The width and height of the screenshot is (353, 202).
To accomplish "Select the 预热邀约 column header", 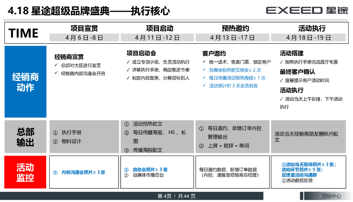I will [235, 28].
